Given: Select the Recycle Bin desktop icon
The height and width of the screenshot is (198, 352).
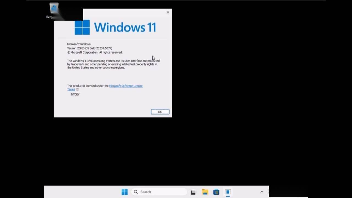Looking at the screenshot, I should [x=54, y=11].
